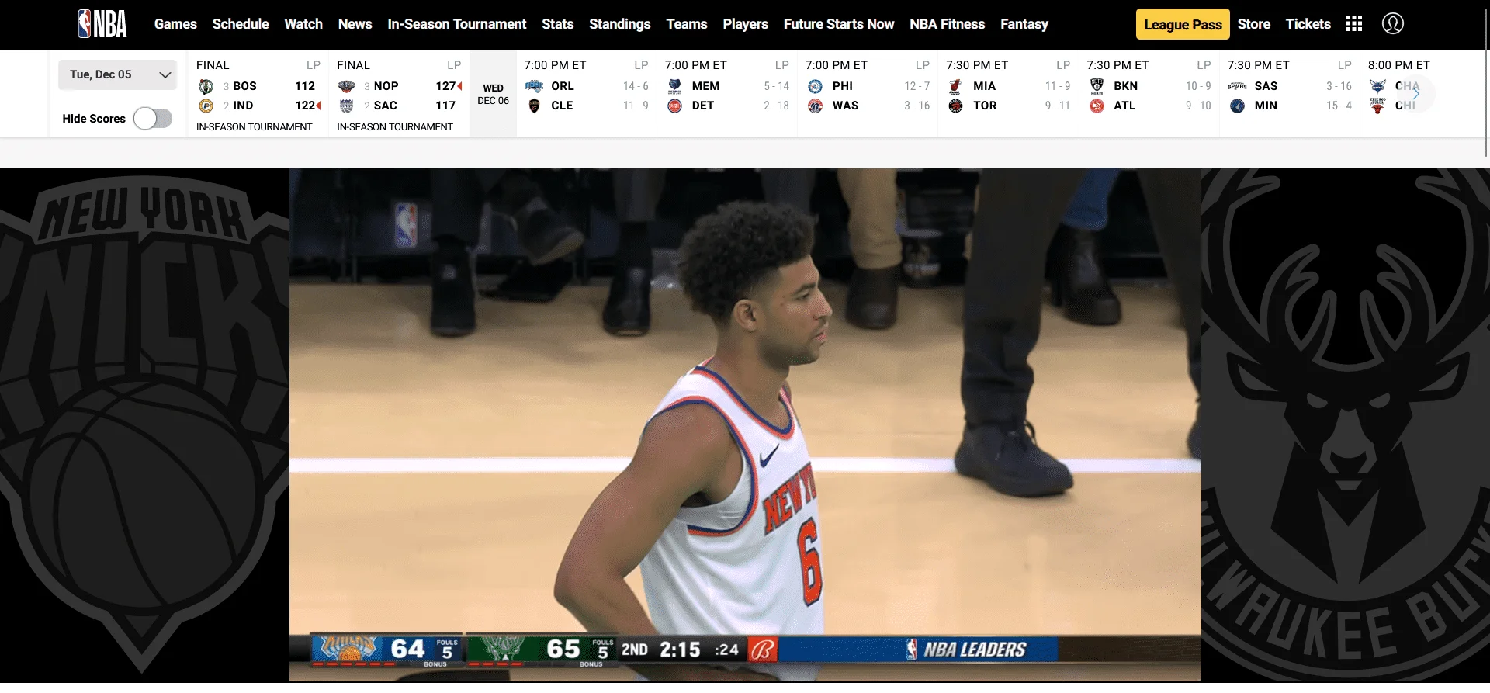Open the Teams menu
Image resolution: width=1490 pixels, height=693 pixels.
tap(687, 24)
